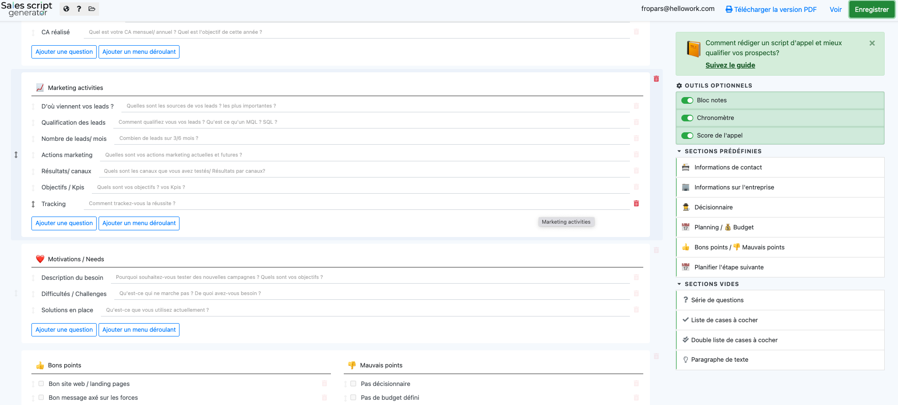Delete the Tracking question with red trash icon

click(636, 204)
